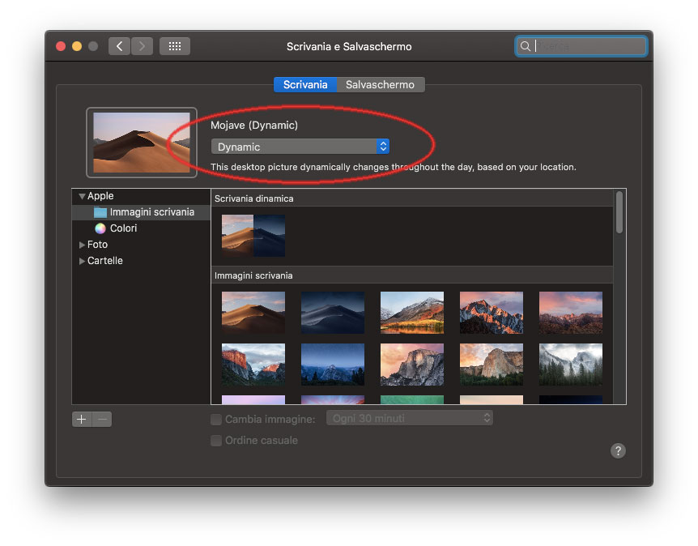Click the magnifier icon in search field
The image size is (698, 546).
tap(526, 46)
